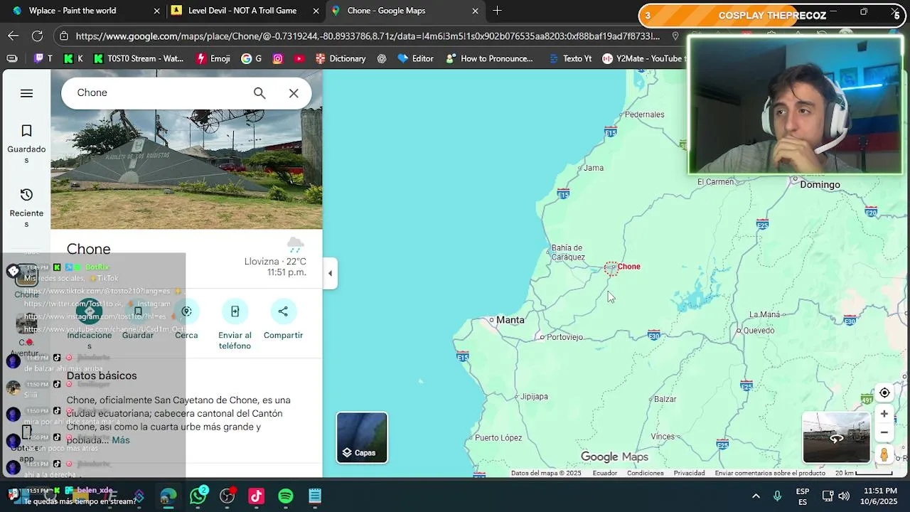Viewport: 910px width, 512px height.
Task: Open the Emoji bookmark
Action: [x=213, y=58]
